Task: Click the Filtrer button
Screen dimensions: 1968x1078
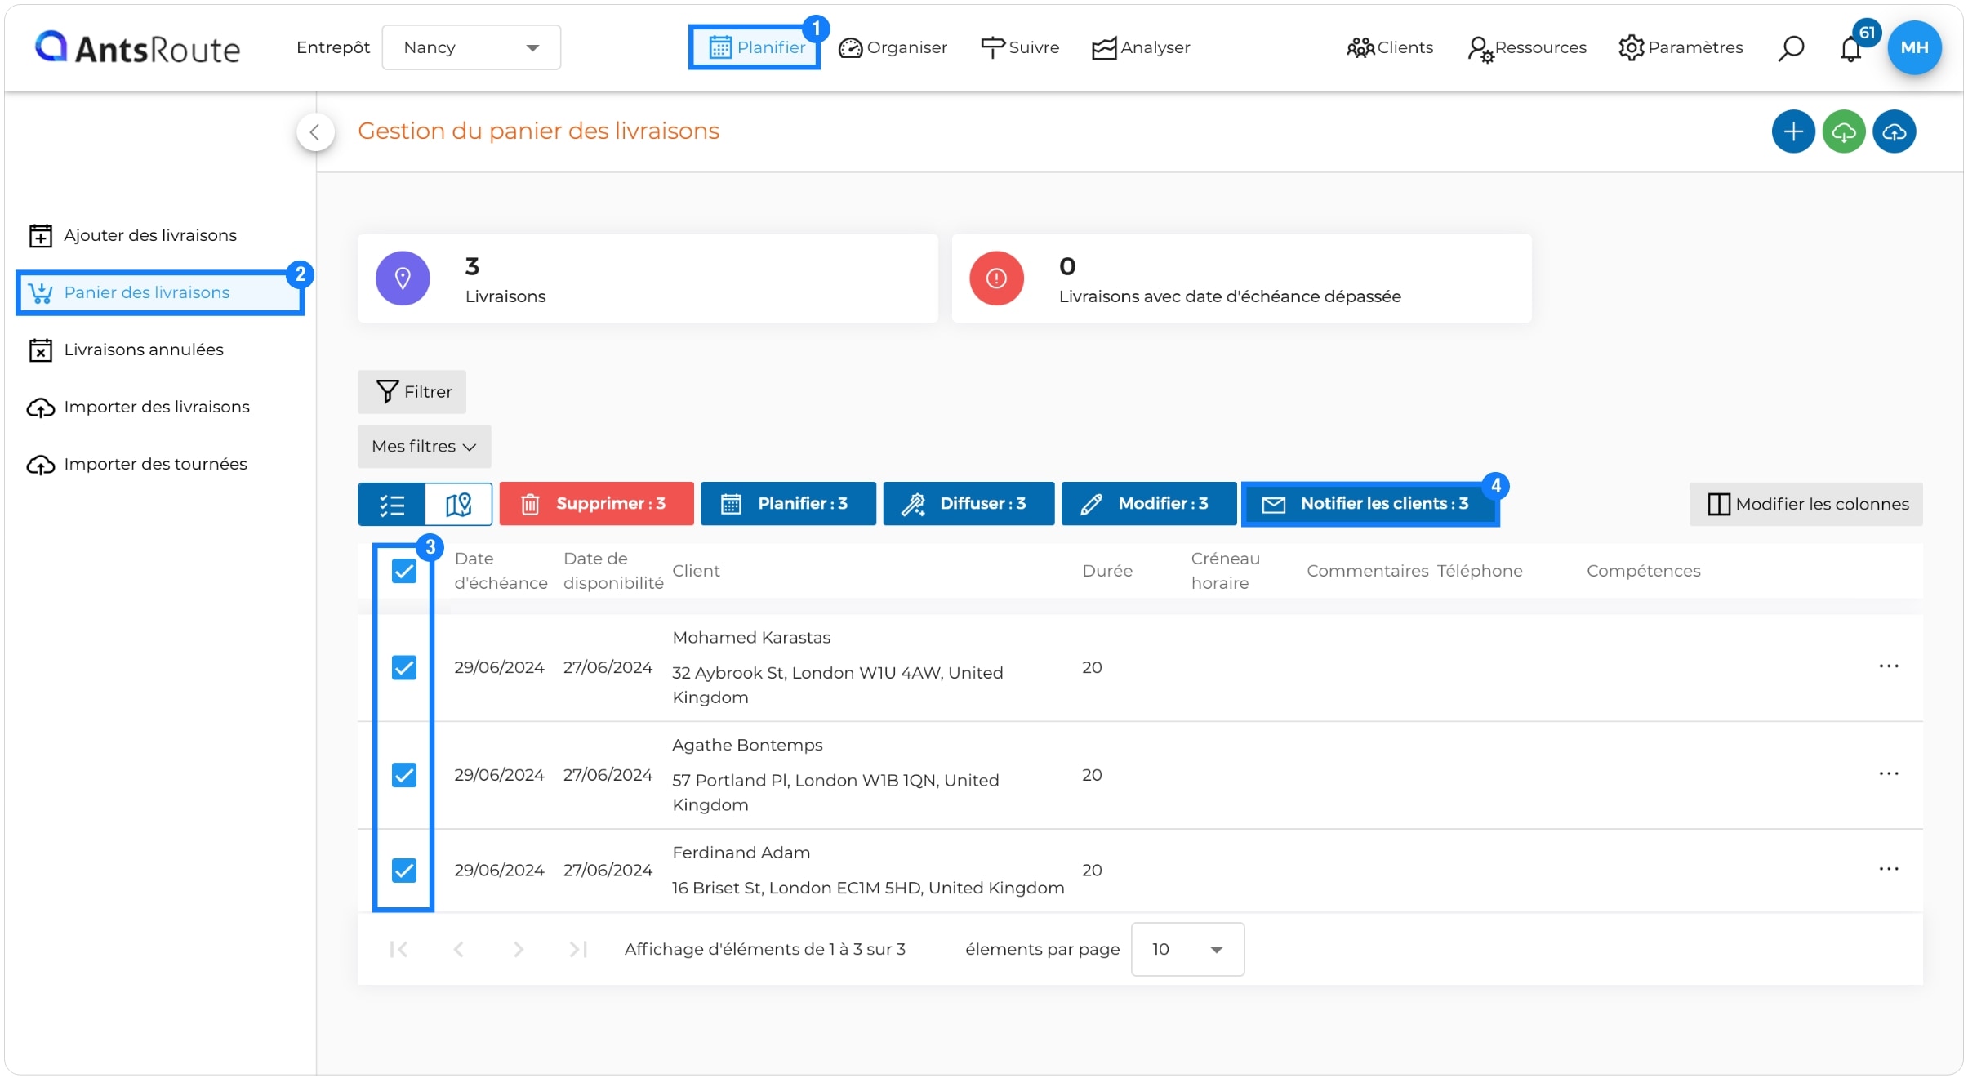Action: [412, 392]
